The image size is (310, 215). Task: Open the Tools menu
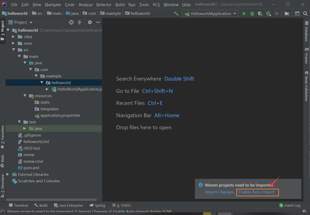(x=144, y=5)
